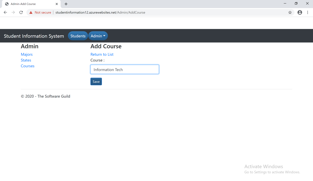This screenshot has height=181, width=313.
Task: Focus the Course name input field
Action: [x=125, y=70]
